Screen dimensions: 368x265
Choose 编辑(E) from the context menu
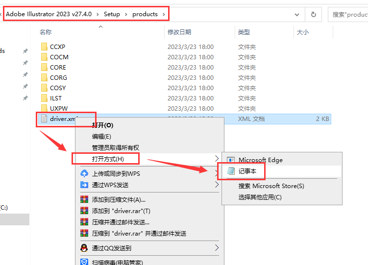(x=101, y=137)
